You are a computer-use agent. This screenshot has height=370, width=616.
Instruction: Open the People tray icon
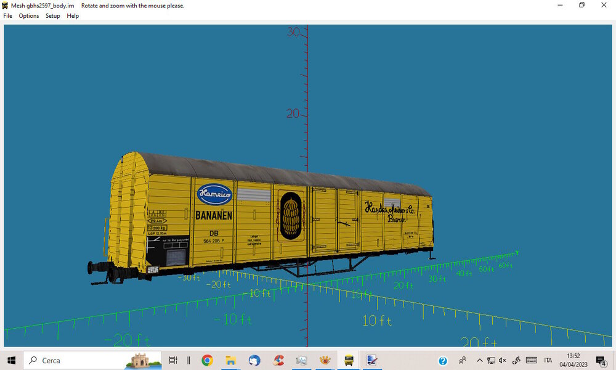click(463, 360)
